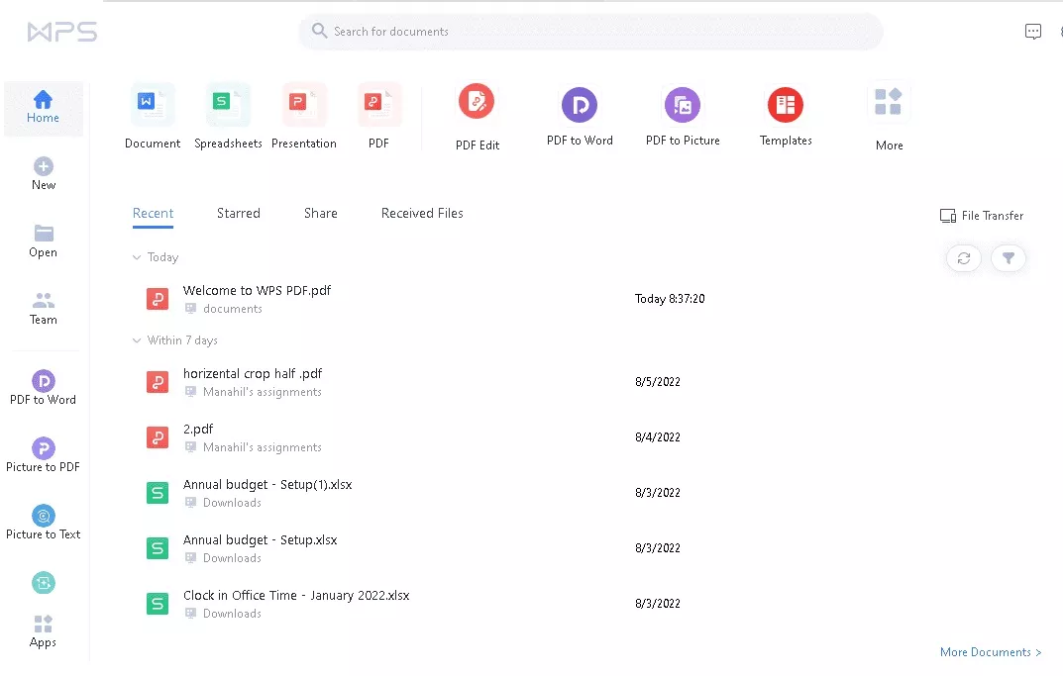Go to Home in the sidebar
Screen dimensions: 1063x676
coord(43,108)
